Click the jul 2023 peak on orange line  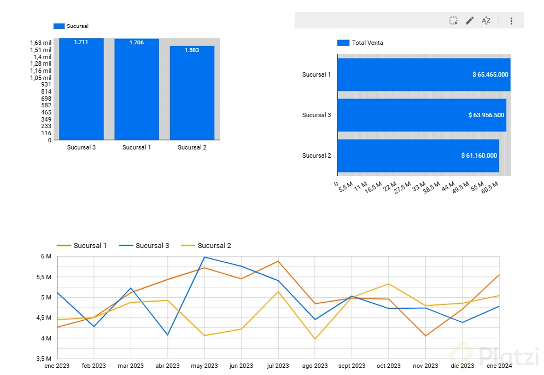(x=278, y=261)
